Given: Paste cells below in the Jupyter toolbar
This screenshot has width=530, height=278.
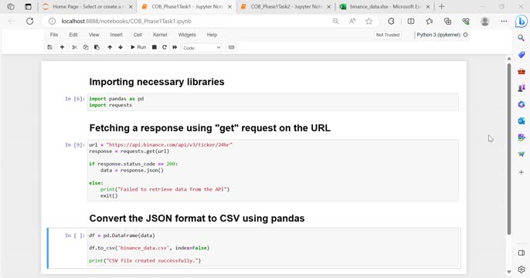Looking at the screenshot, I should (97, 47).
